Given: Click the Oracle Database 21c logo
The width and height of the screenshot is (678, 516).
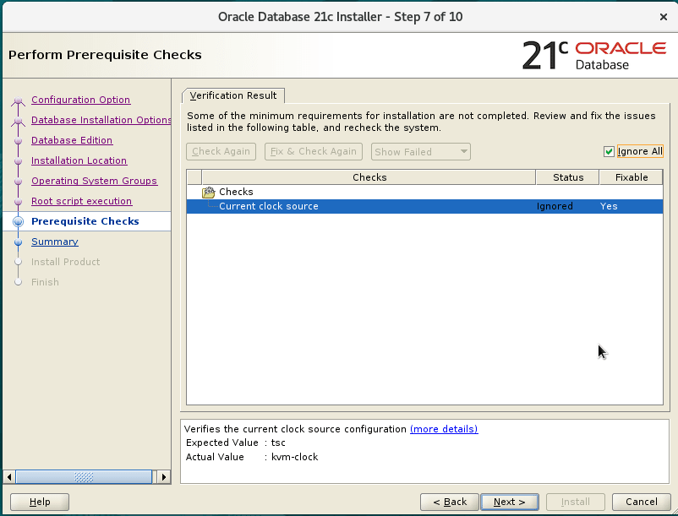Looking at the screenshot, I should pyautogui.click(x=594, y=55).
